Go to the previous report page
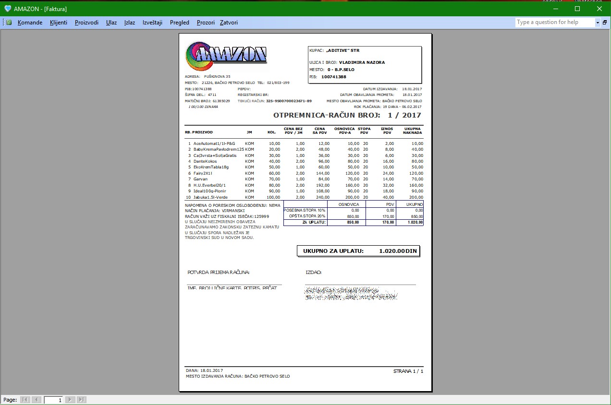Screen dimensions: 611x405 point(37,400)
